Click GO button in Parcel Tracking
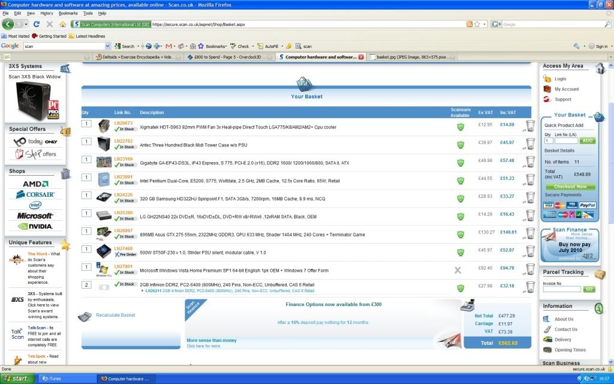The height and width of the screenshot is (384, 614). 589,289
